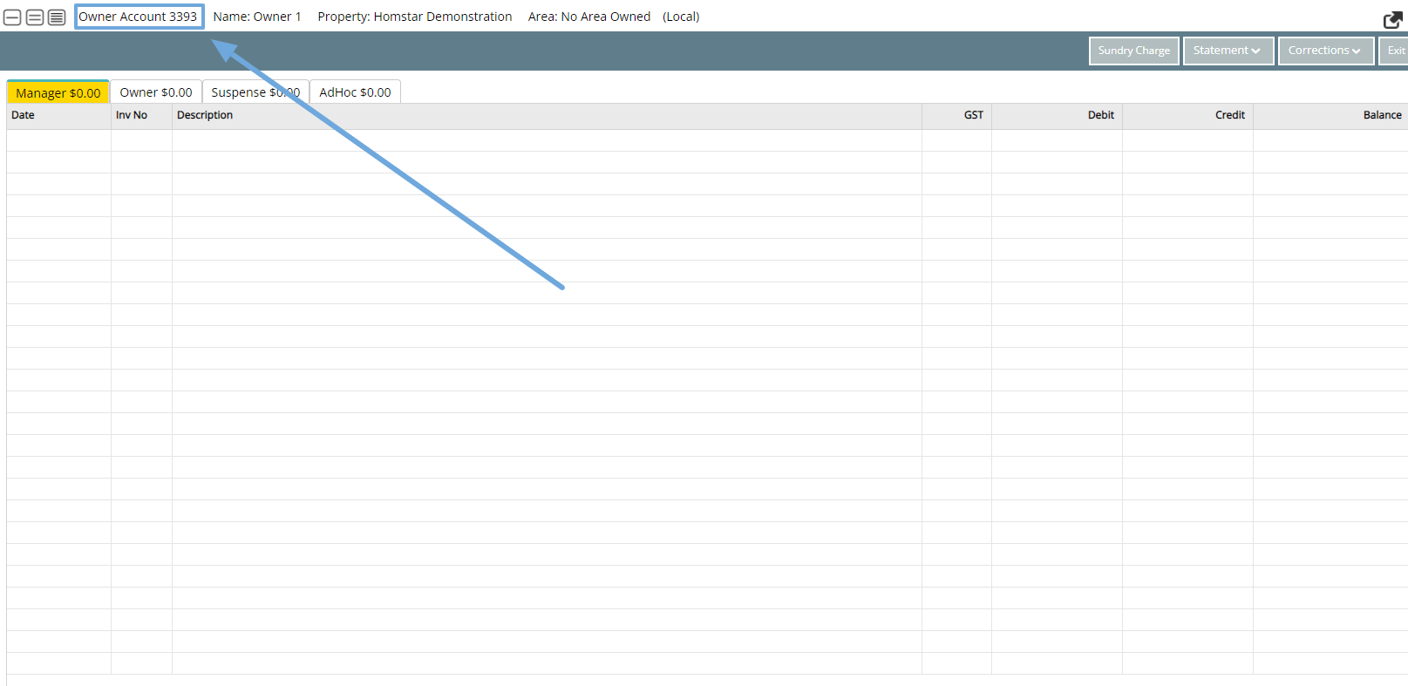Click the Balance column header
The width and height of the screenshot is (1408, 686).
pos(1382,115)
